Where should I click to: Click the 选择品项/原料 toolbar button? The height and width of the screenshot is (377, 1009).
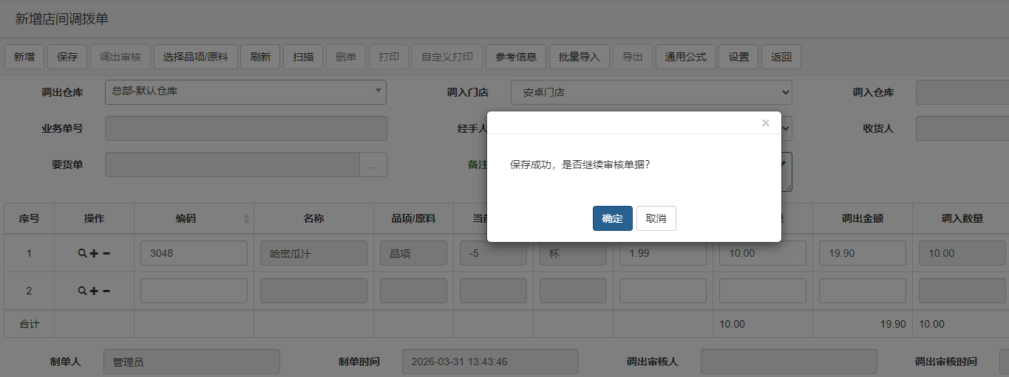(196, 57)
